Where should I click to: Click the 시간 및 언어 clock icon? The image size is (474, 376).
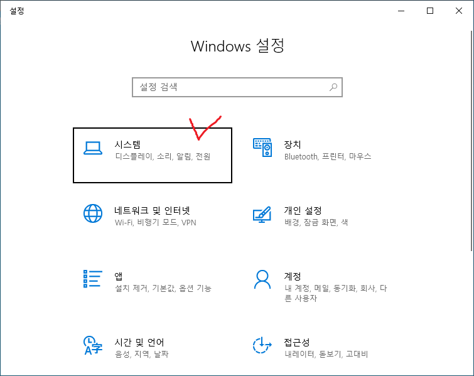pos(93,345)
